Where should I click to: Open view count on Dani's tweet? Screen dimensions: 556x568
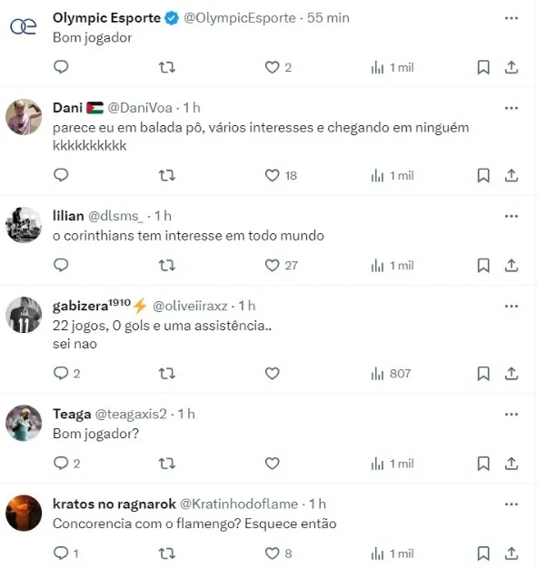392,175
